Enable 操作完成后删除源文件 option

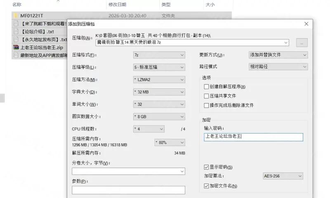[207, 105]
